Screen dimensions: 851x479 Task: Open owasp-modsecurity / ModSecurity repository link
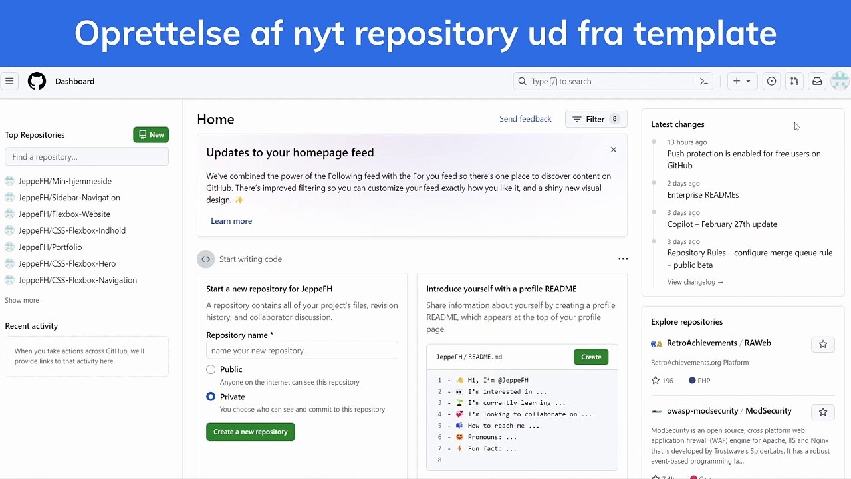(x=729, y=411)
